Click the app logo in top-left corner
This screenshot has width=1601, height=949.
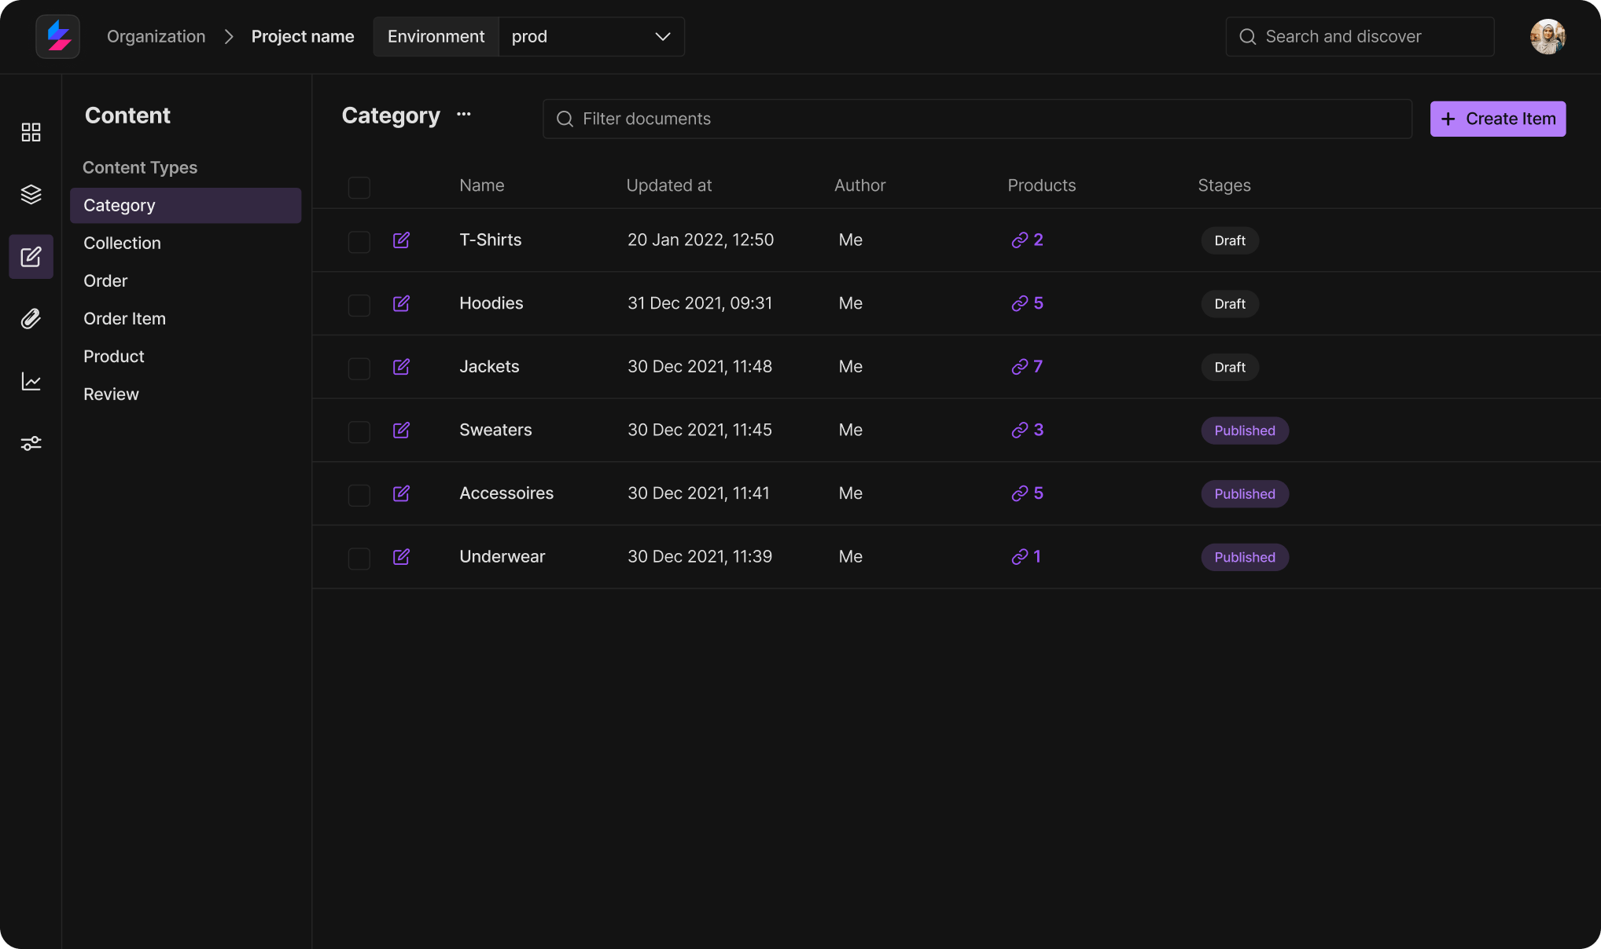(58, 37)
